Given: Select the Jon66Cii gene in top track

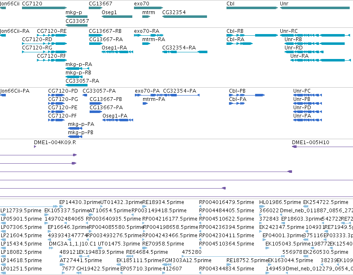Looking at the screenshot, I should point(3,8).
